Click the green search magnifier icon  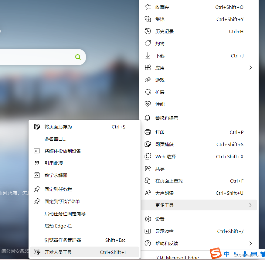78,57
